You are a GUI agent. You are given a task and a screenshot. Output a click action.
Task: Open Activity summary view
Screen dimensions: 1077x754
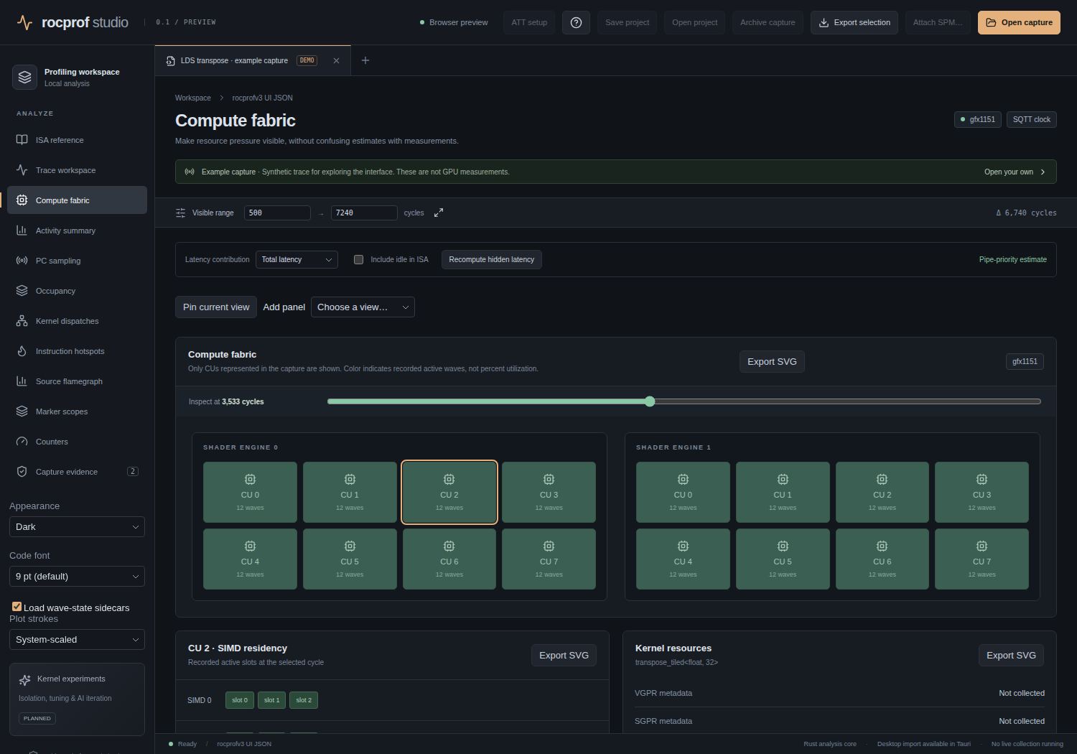point(77,231)
